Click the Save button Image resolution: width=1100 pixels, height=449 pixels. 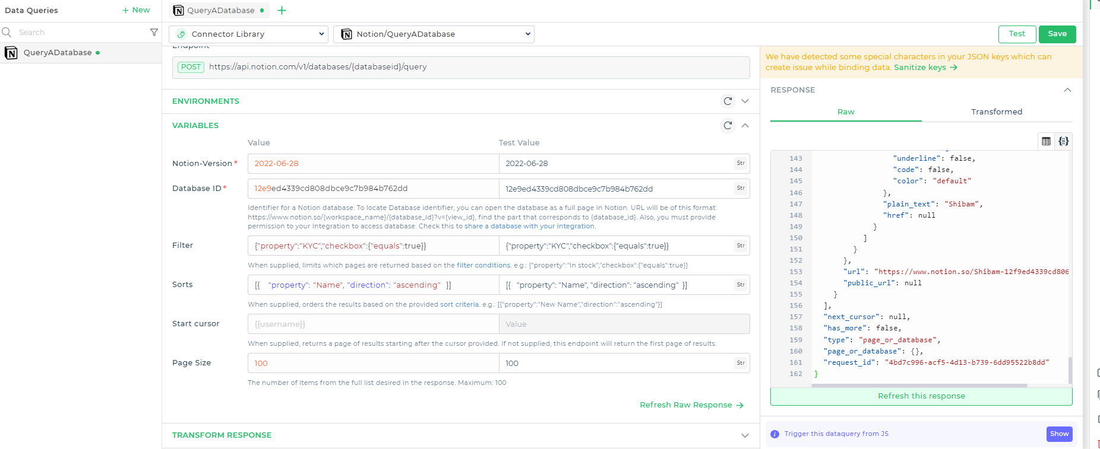1057,34
